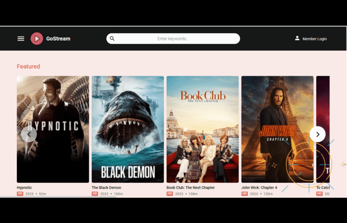
Task: Click HD badge under The Black Demon
Action: click(x=95, y=194)
